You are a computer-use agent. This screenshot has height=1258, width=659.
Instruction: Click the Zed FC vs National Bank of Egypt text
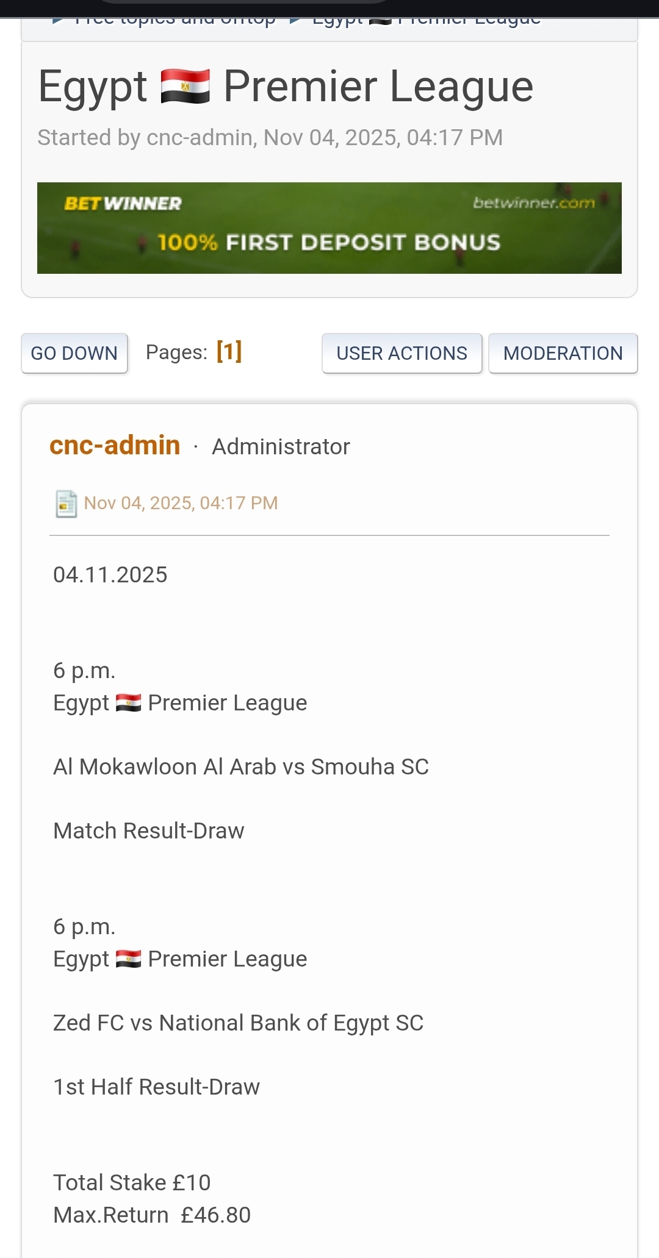238,1023
